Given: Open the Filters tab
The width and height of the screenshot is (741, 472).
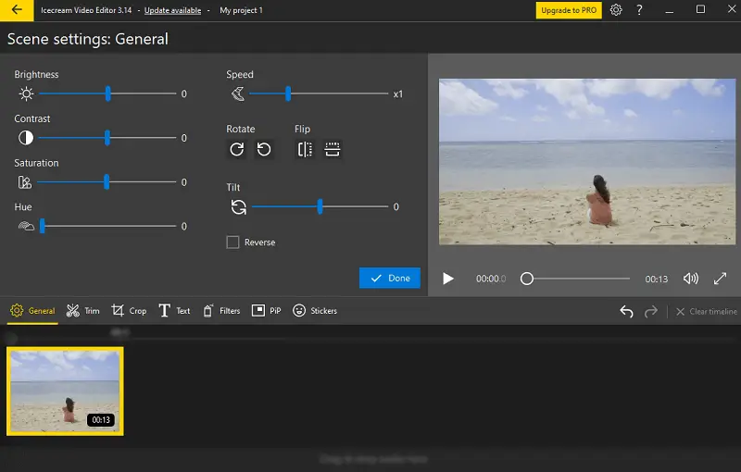Looking at the screenshot, I should tap(221, 311).
